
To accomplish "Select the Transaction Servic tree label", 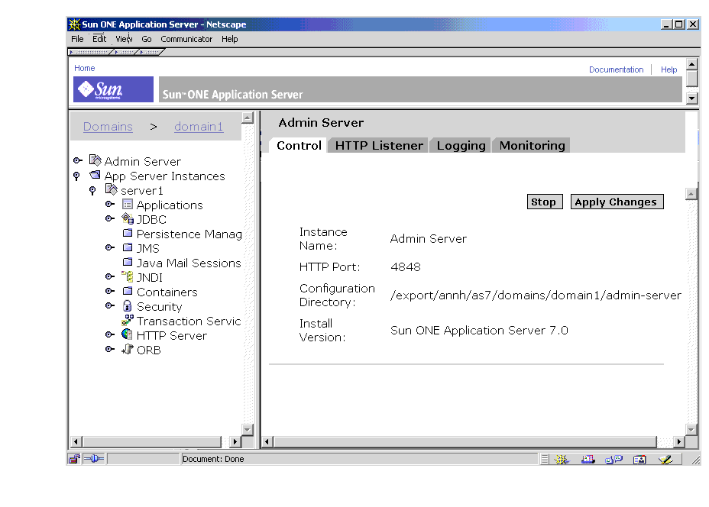I will point(189,321).
